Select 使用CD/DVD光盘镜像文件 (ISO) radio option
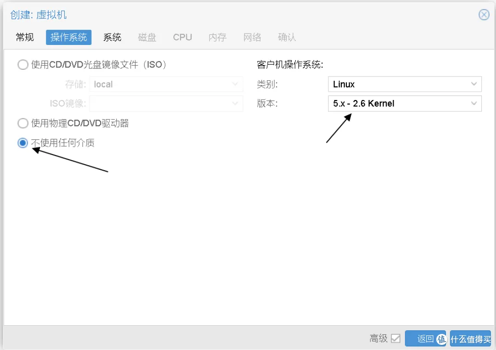This screenshot has height=350, width=496. coord(23,65)
